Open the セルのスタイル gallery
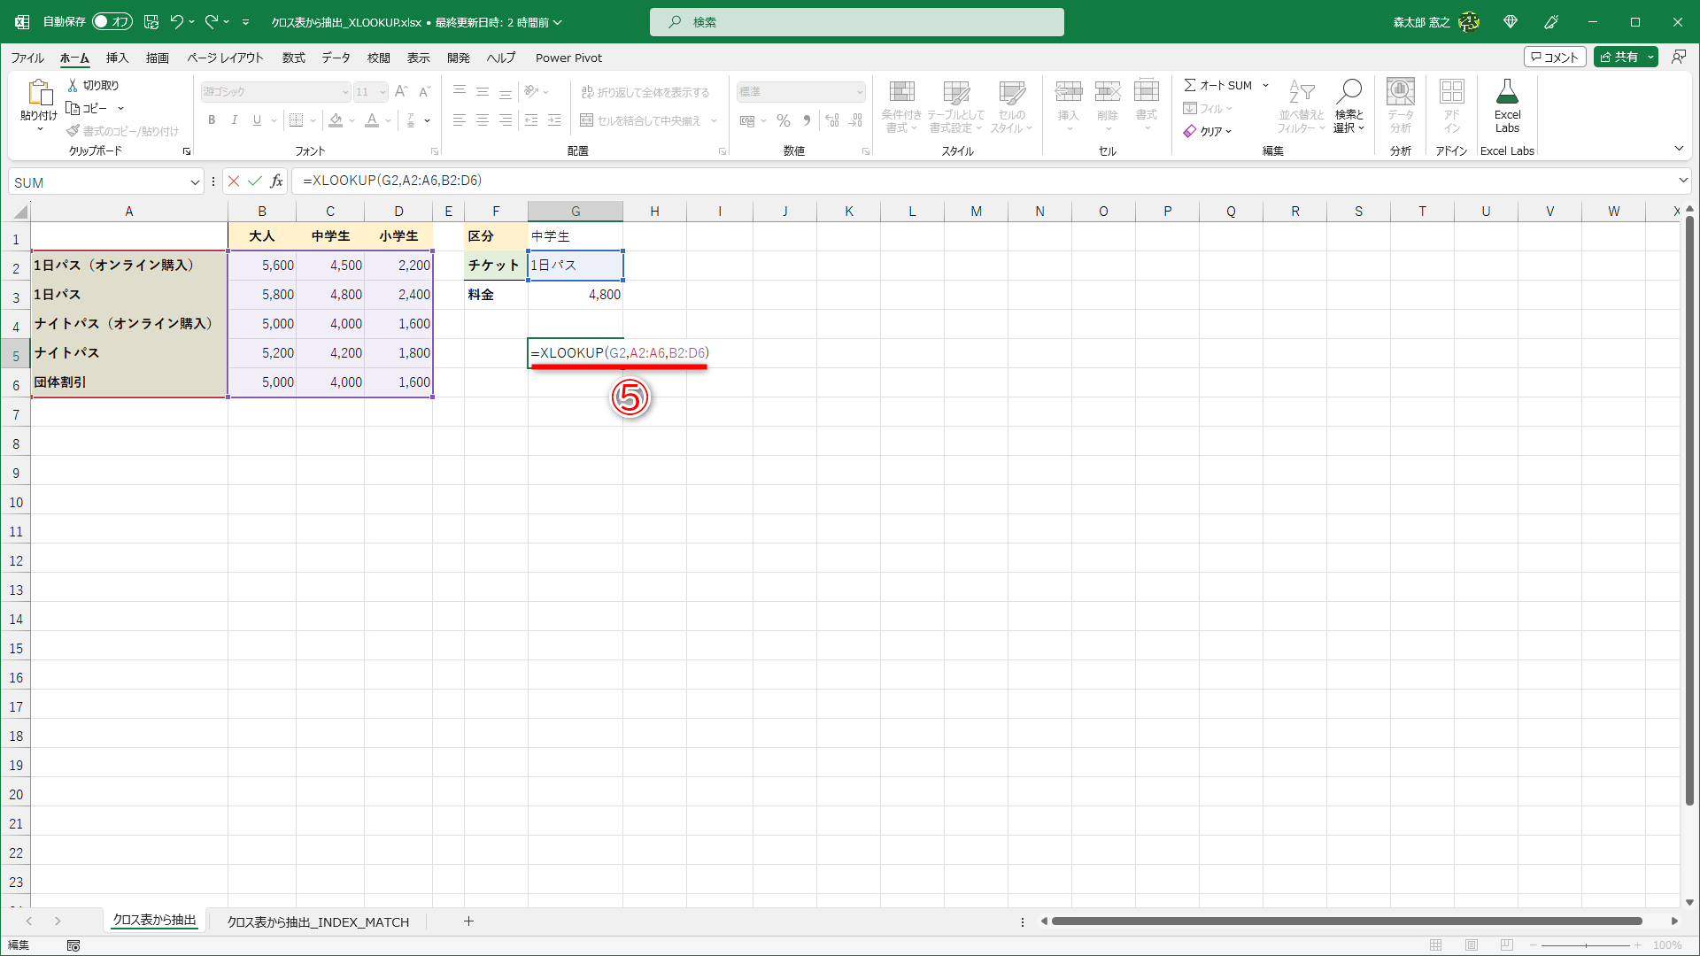Screen dimensions: 1700x956 1010,104
